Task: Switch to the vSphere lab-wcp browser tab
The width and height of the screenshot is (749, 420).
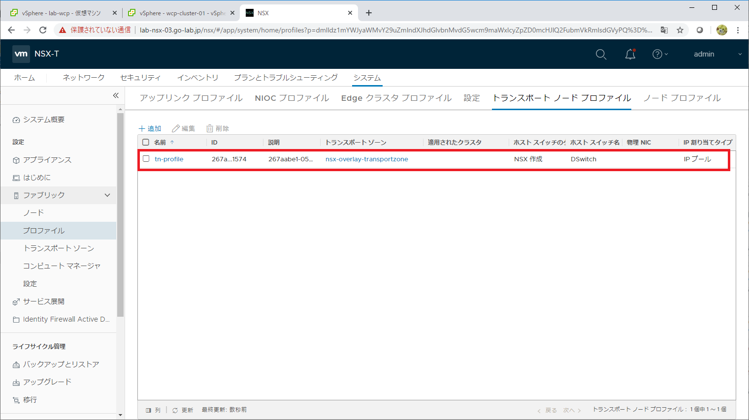Action: (62, 13)
